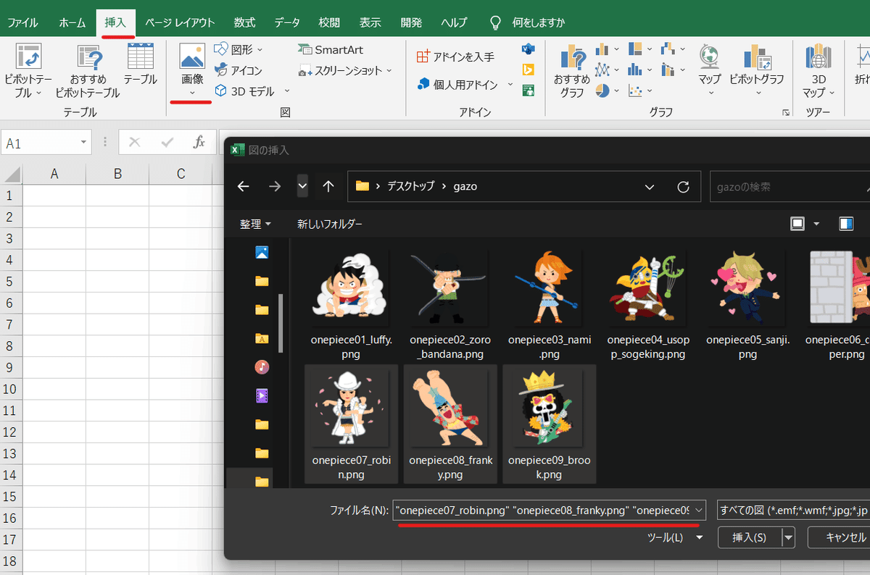870x575 pixels.
Task: Open the すべての図 file type dropdown
Action: tap(792, 510)
